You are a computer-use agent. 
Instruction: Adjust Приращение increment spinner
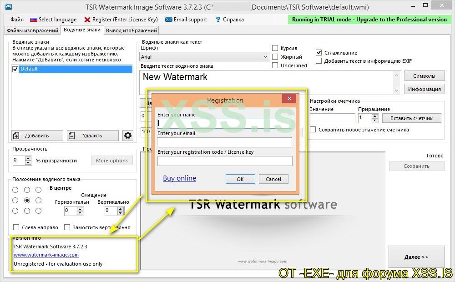coord(375,118)
